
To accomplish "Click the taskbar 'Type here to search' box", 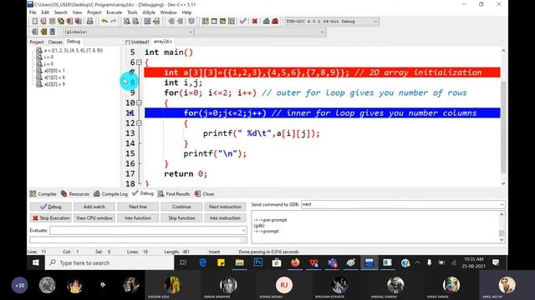I will click(x=110, y=262).
